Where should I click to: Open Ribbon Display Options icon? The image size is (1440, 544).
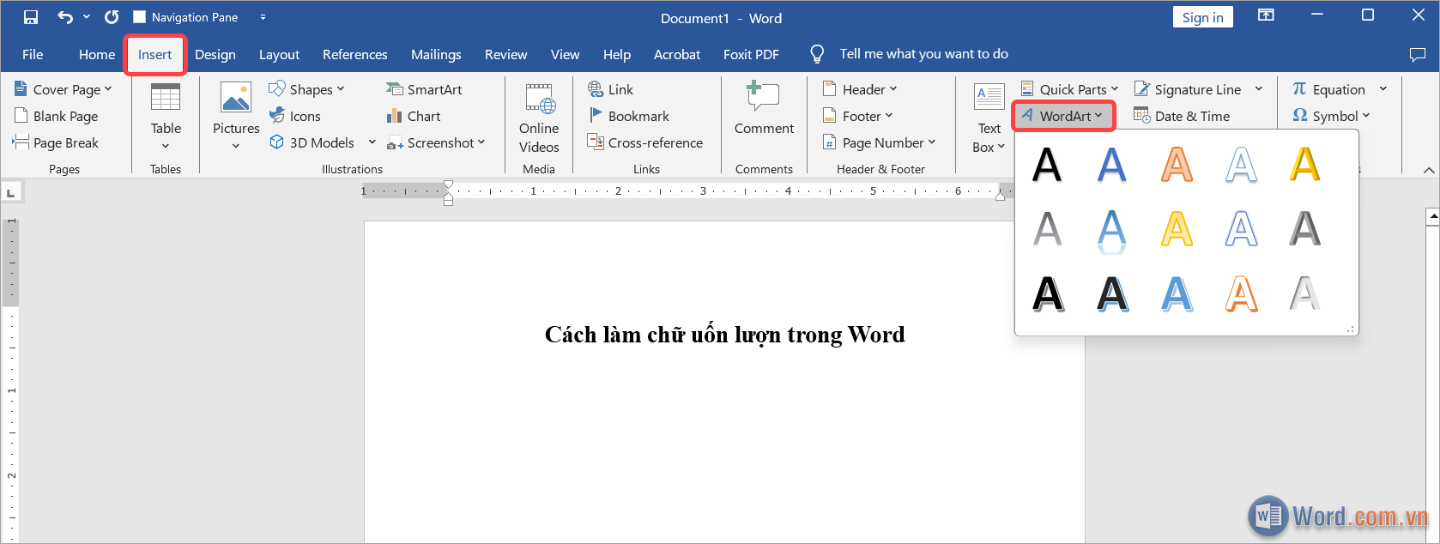[x=1266, y=15]
